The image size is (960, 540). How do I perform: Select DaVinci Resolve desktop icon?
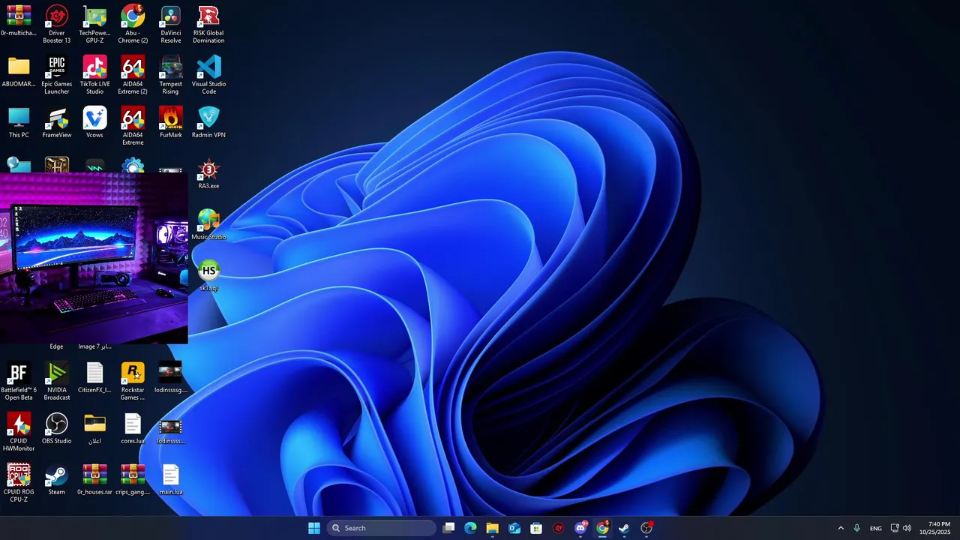(171, 24)
